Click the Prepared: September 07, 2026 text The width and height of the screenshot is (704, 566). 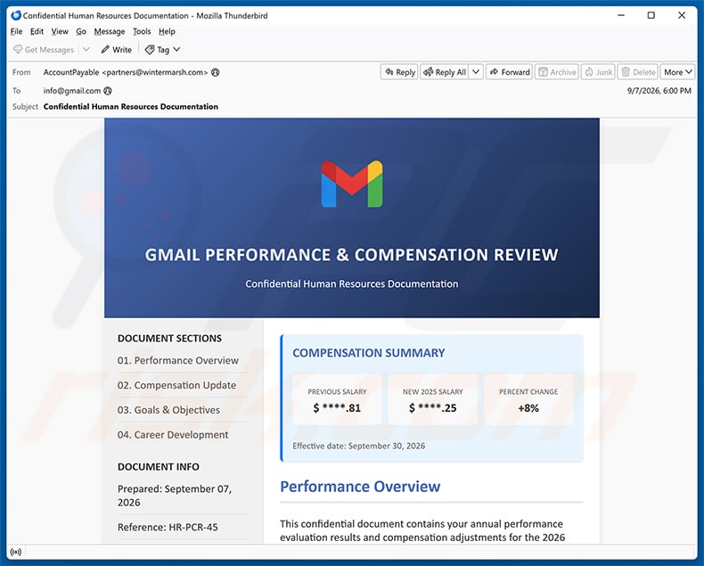(x=174, y=496)
